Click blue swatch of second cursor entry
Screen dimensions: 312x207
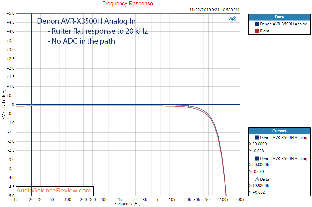257,159
